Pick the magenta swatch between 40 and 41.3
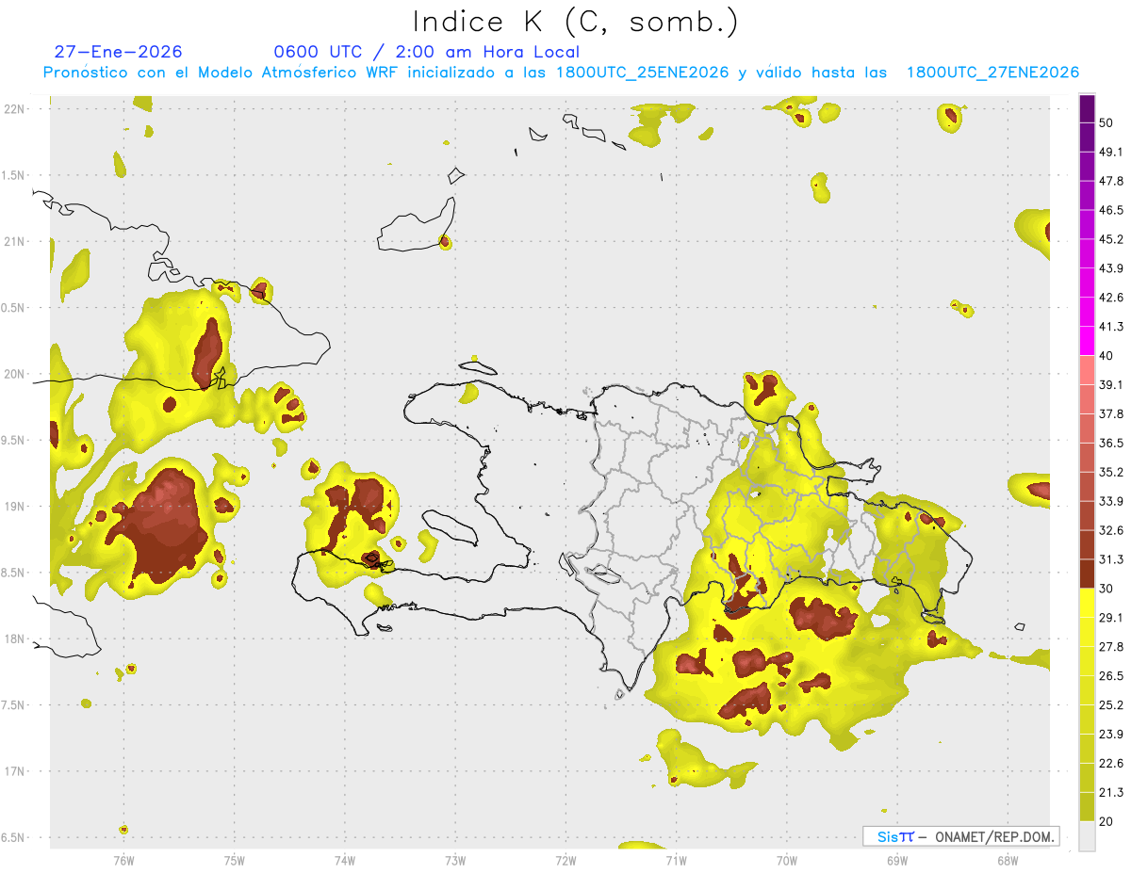This screenshot has height=873, width=1131. [x=1087, y=342]
